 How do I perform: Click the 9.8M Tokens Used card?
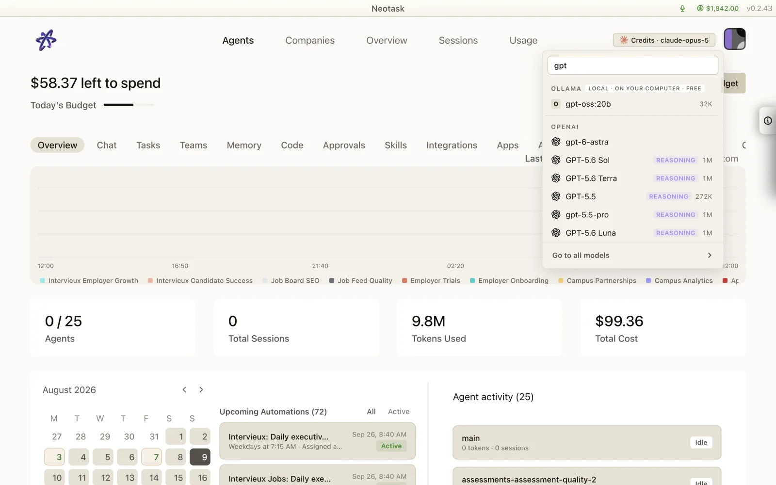(479, 328)
